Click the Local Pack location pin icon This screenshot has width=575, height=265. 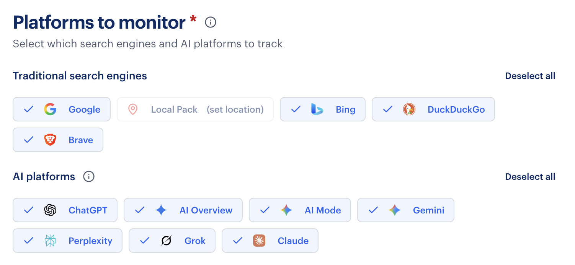tap(133, 109)
